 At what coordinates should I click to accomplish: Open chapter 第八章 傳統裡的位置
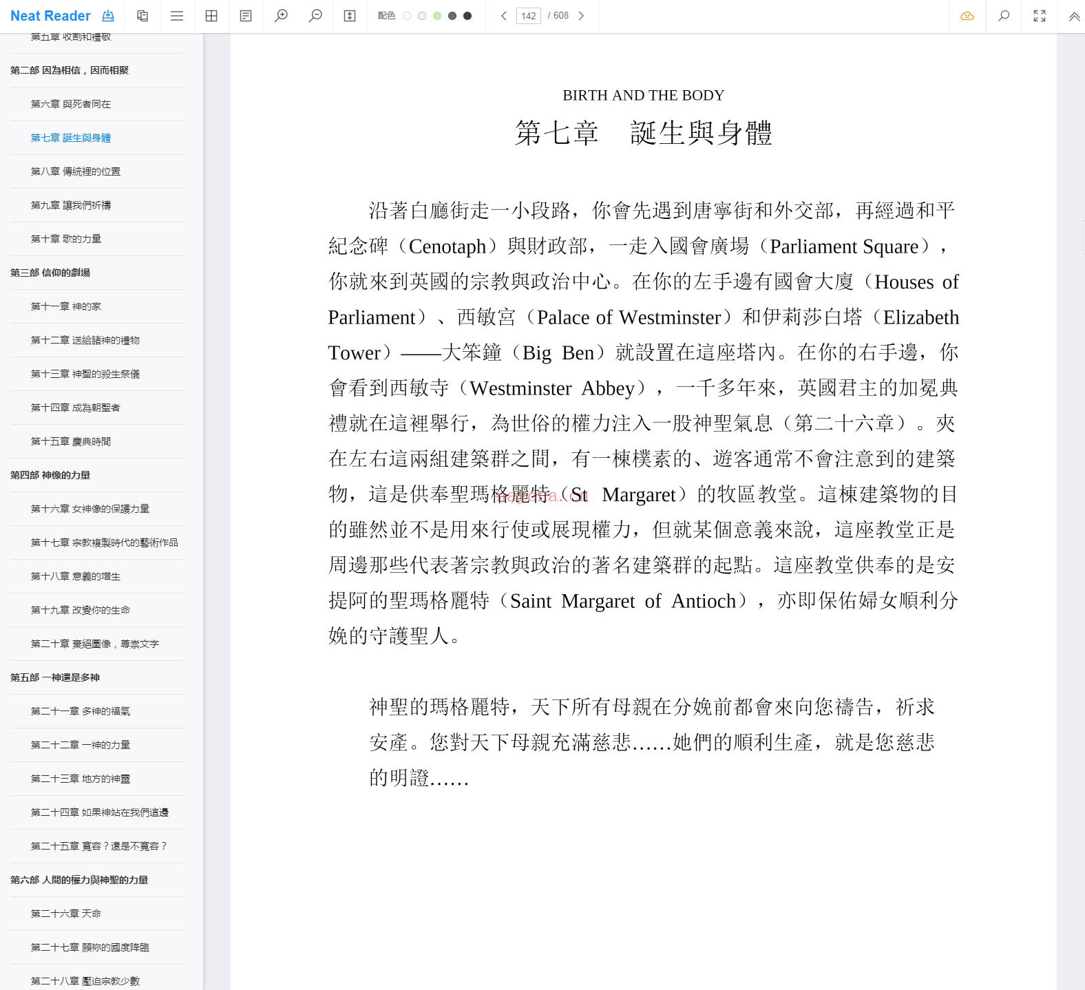(76, 171)
